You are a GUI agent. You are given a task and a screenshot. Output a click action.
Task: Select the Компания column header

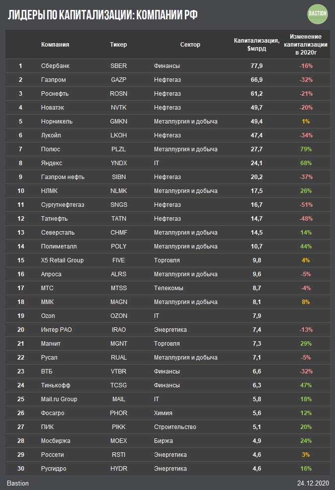(x=55, y=44)
